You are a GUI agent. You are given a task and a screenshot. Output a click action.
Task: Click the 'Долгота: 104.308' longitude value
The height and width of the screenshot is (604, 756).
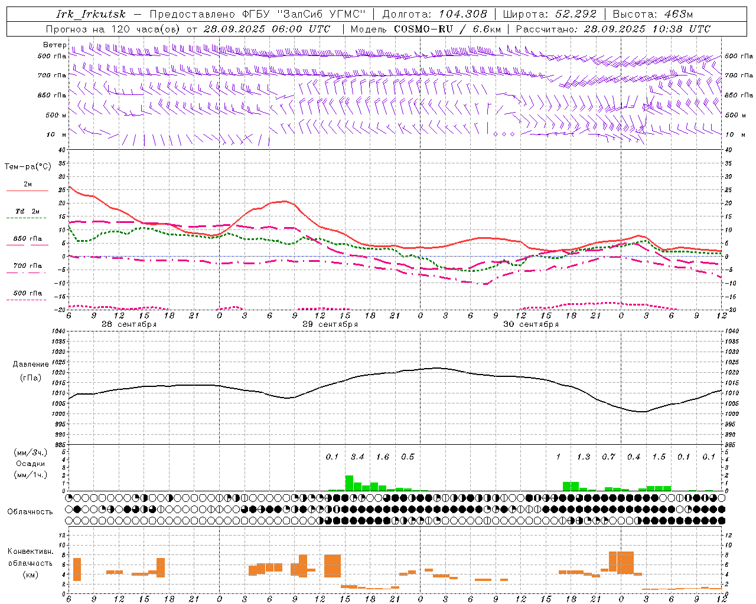(x=435, y=14)
